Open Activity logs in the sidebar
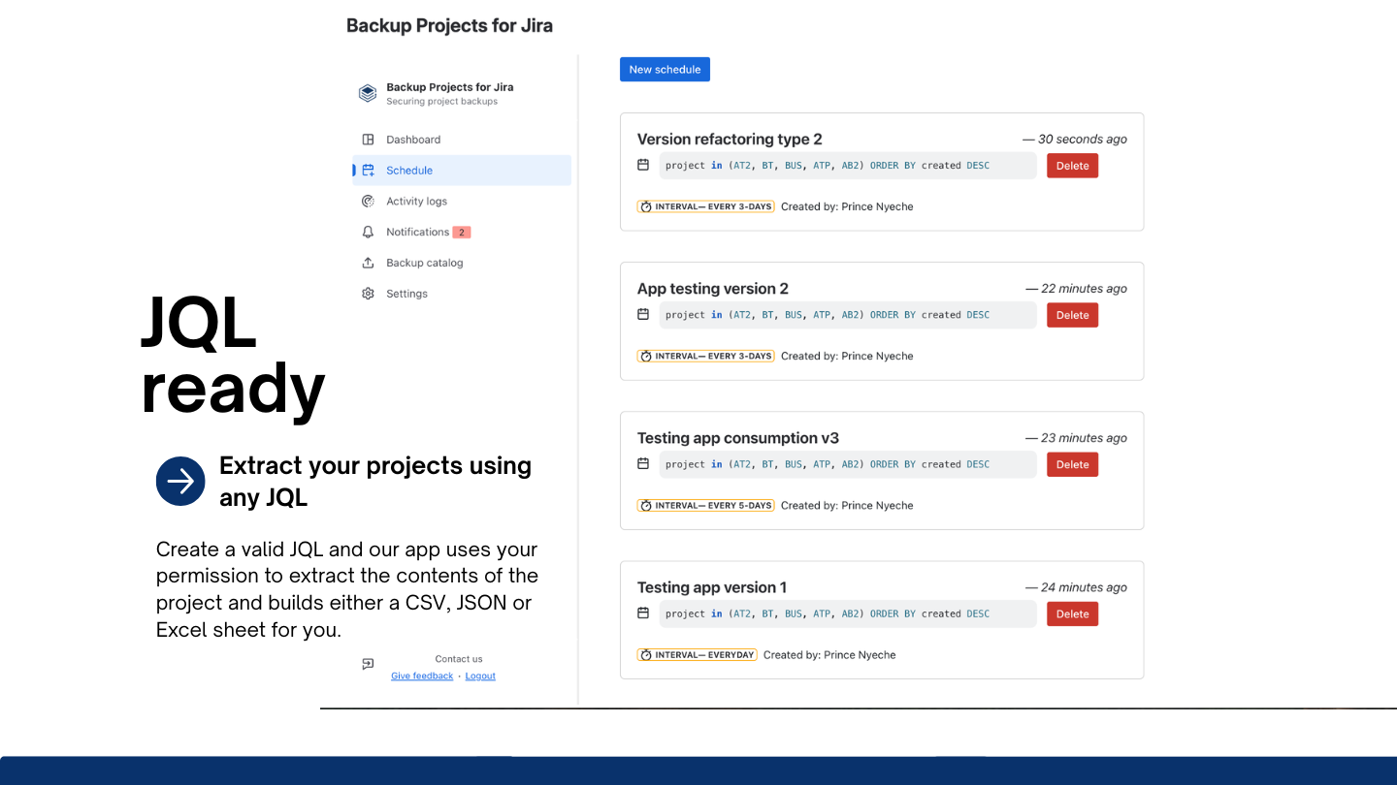This screenshot has width=1397, height=785. (462, 202)
